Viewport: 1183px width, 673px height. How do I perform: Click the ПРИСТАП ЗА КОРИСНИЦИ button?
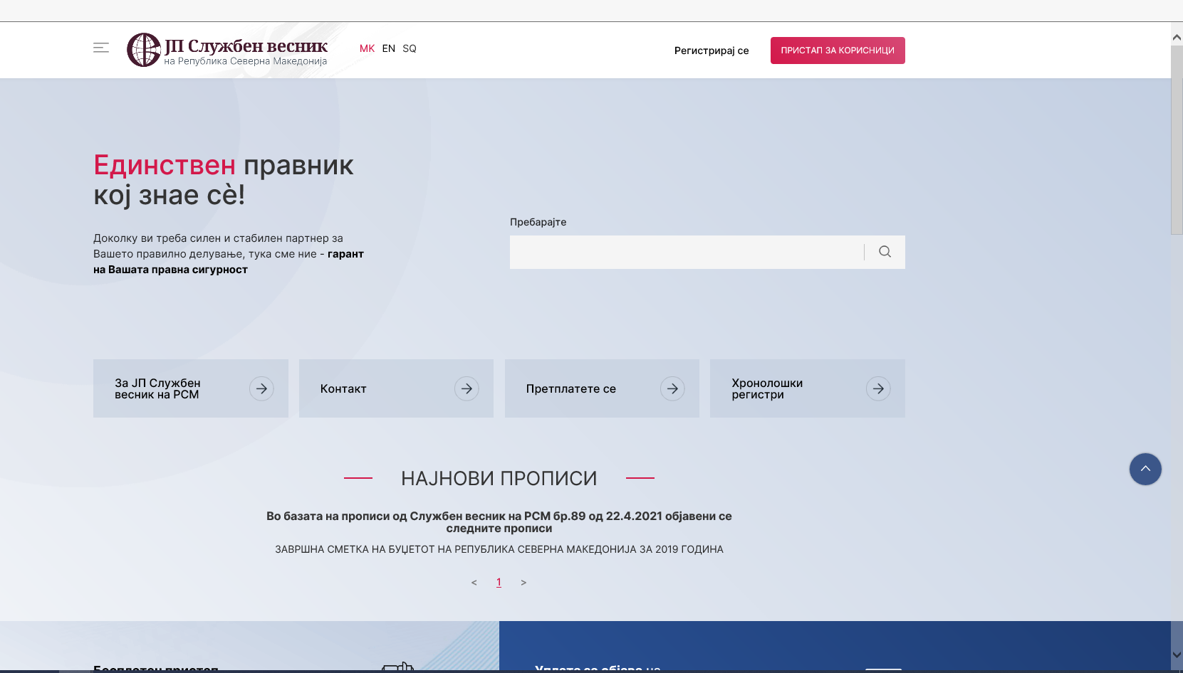tap(838, 51)
